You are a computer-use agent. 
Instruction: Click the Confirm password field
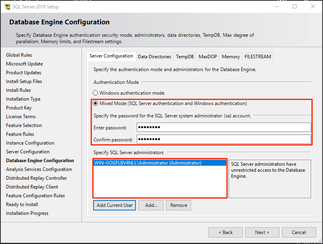click(224, 139)
